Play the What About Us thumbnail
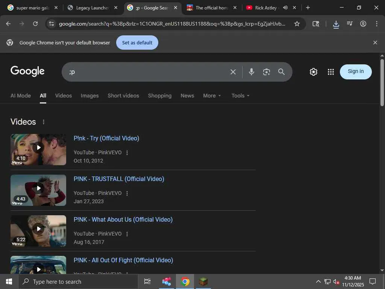 pyautogui.click(x=38, y=231)
